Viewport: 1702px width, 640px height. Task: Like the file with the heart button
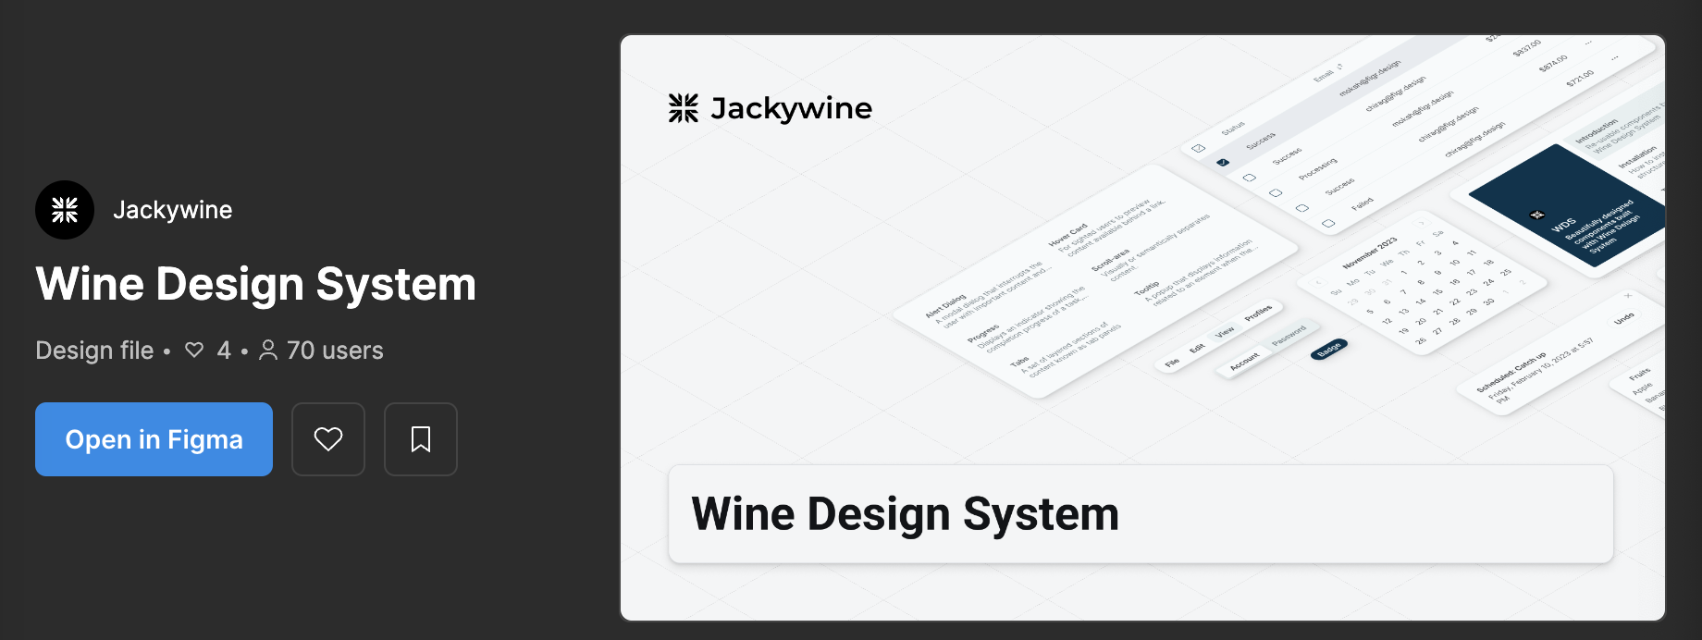tap(328, 439)
